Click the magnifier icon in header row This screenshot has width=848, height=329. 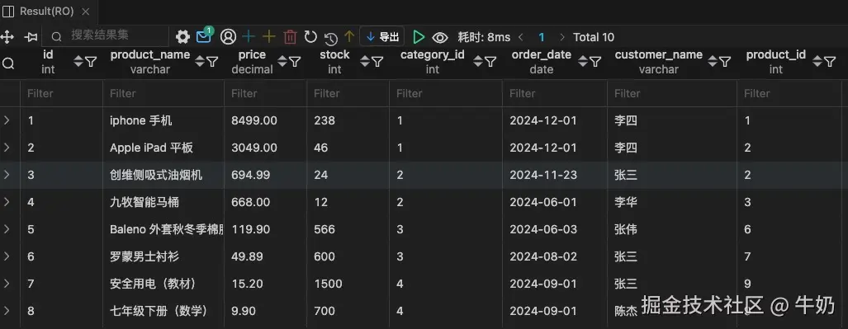[x=8, y=63]
